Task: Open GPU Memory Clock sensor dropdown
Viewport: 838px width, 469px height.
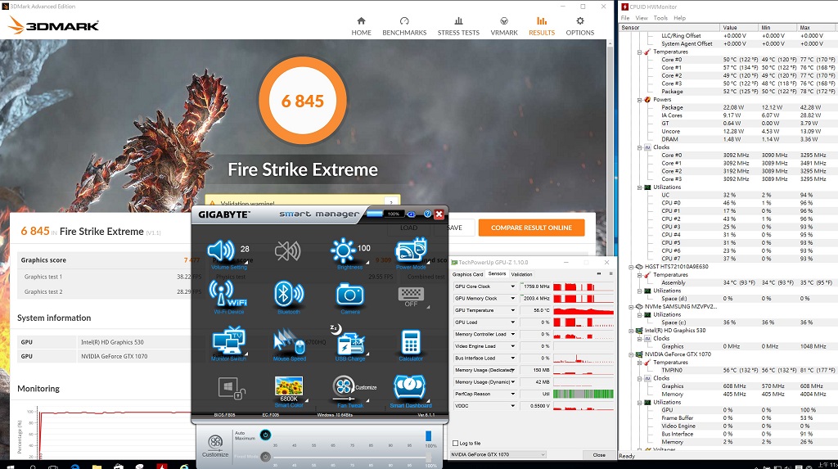Action: coord(512,299)
